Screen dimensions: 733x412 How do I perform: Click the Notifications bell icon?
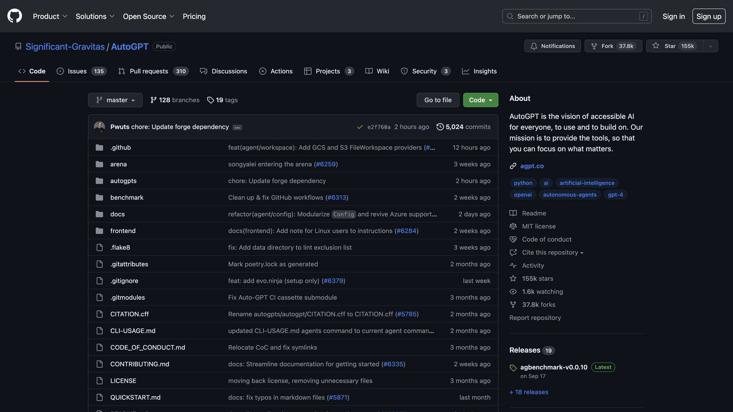[534, 46]
